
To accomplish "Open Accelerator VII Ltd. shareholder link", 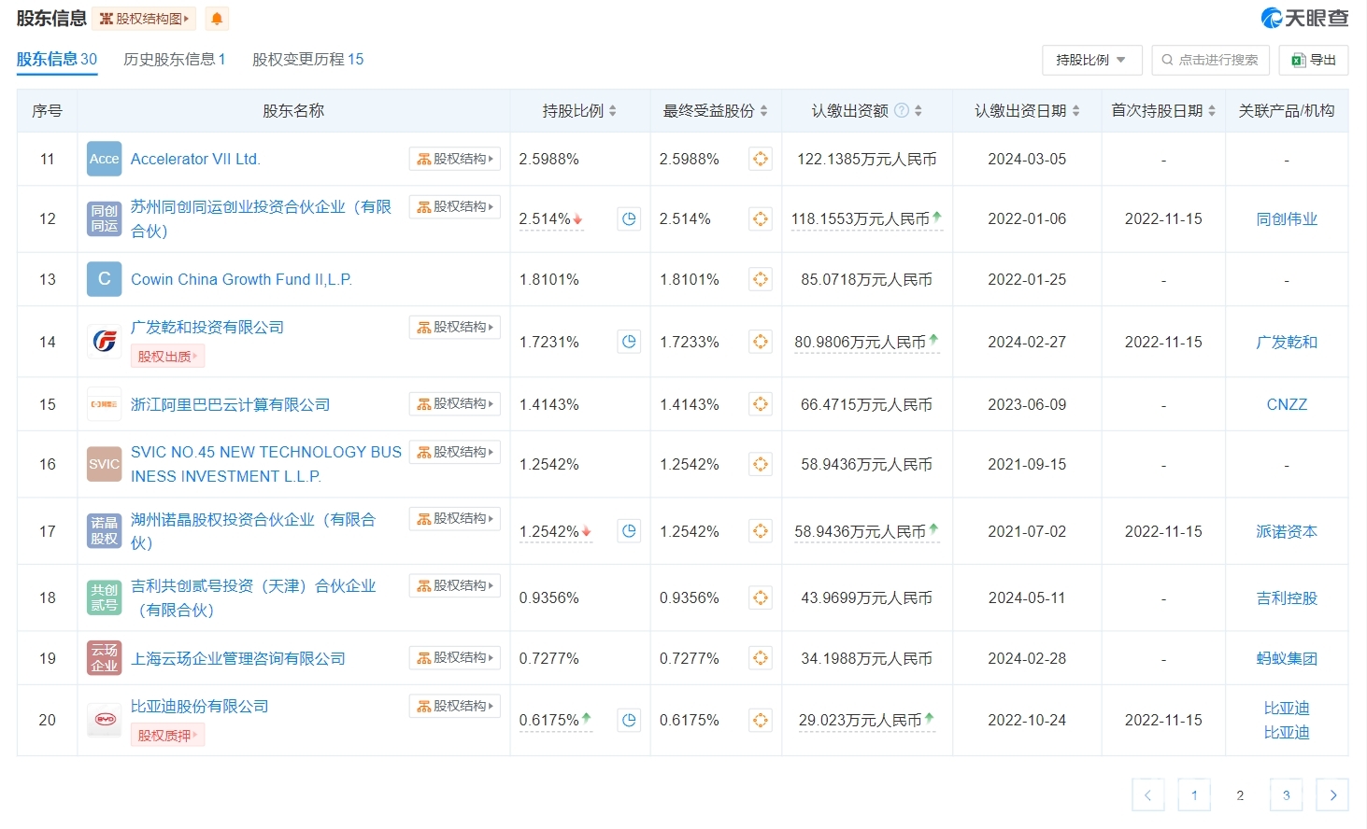I will (195, 159).
